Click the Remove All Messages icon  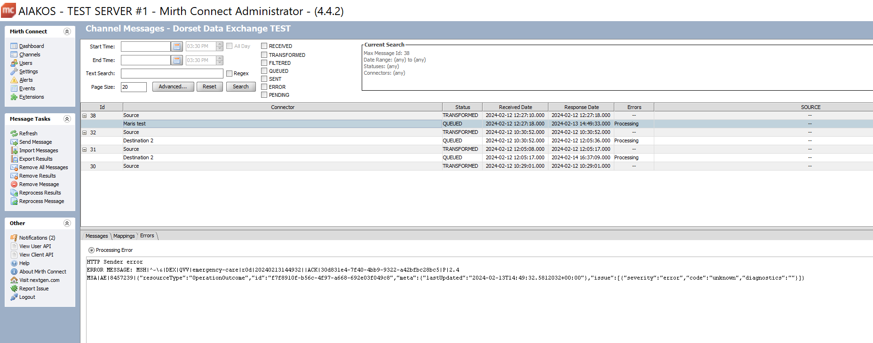click(x=14, y=167)
